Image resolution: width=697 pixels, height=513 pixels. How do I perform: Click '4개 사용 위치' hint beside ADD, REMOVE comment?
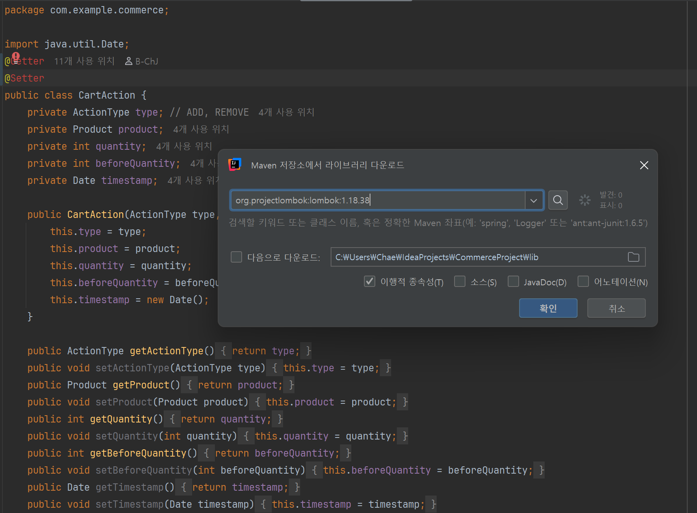pyautogui.click(x=286, y=112)
